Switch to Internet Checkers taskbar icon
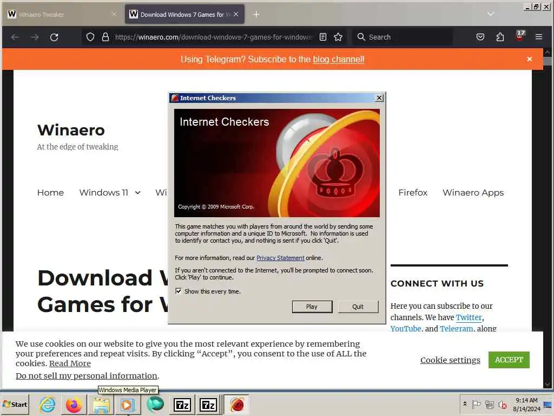Viewport: 554px width, 416px height. [236, 405]
